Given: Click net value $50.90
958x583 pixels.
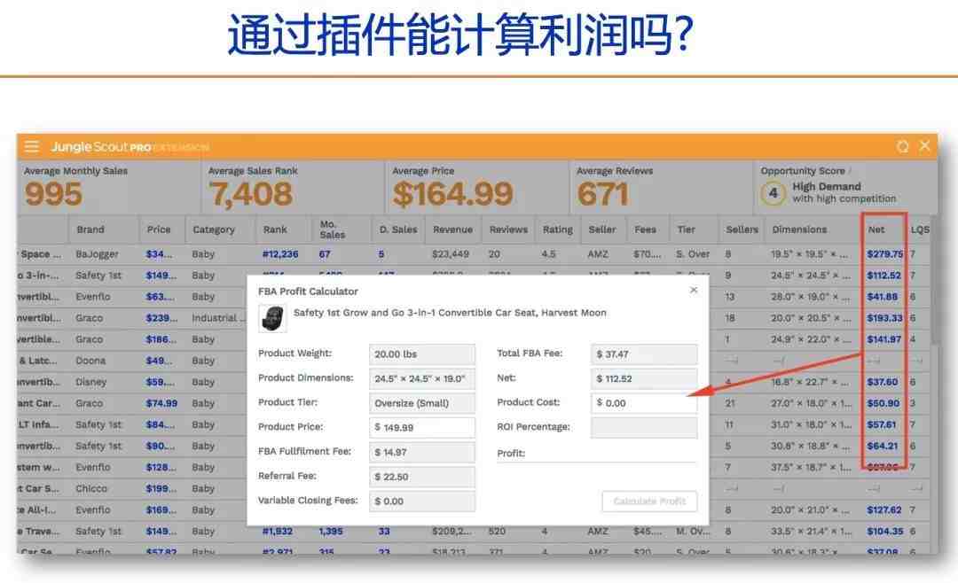Looking at the screenshot, I should [x=883, y=403].
